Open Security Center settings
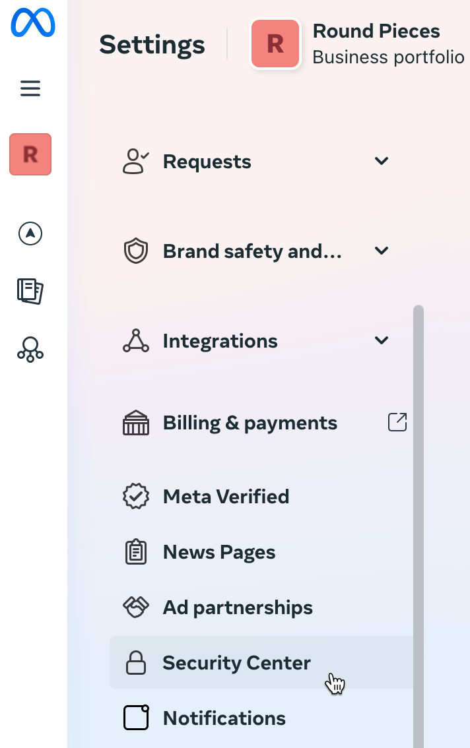The width and height of the screenshot is (470, 748). [236, 662]
